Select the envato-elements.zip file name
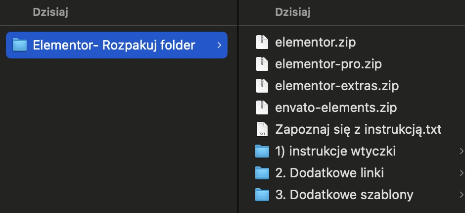Image resolution: width=465 pixels, height=213 pixels. (x=336, y=107)
